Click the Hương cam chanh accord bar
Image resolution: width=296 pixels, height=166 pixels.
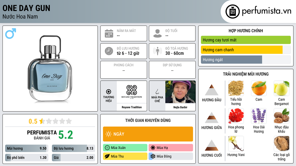tap(246, 50)
